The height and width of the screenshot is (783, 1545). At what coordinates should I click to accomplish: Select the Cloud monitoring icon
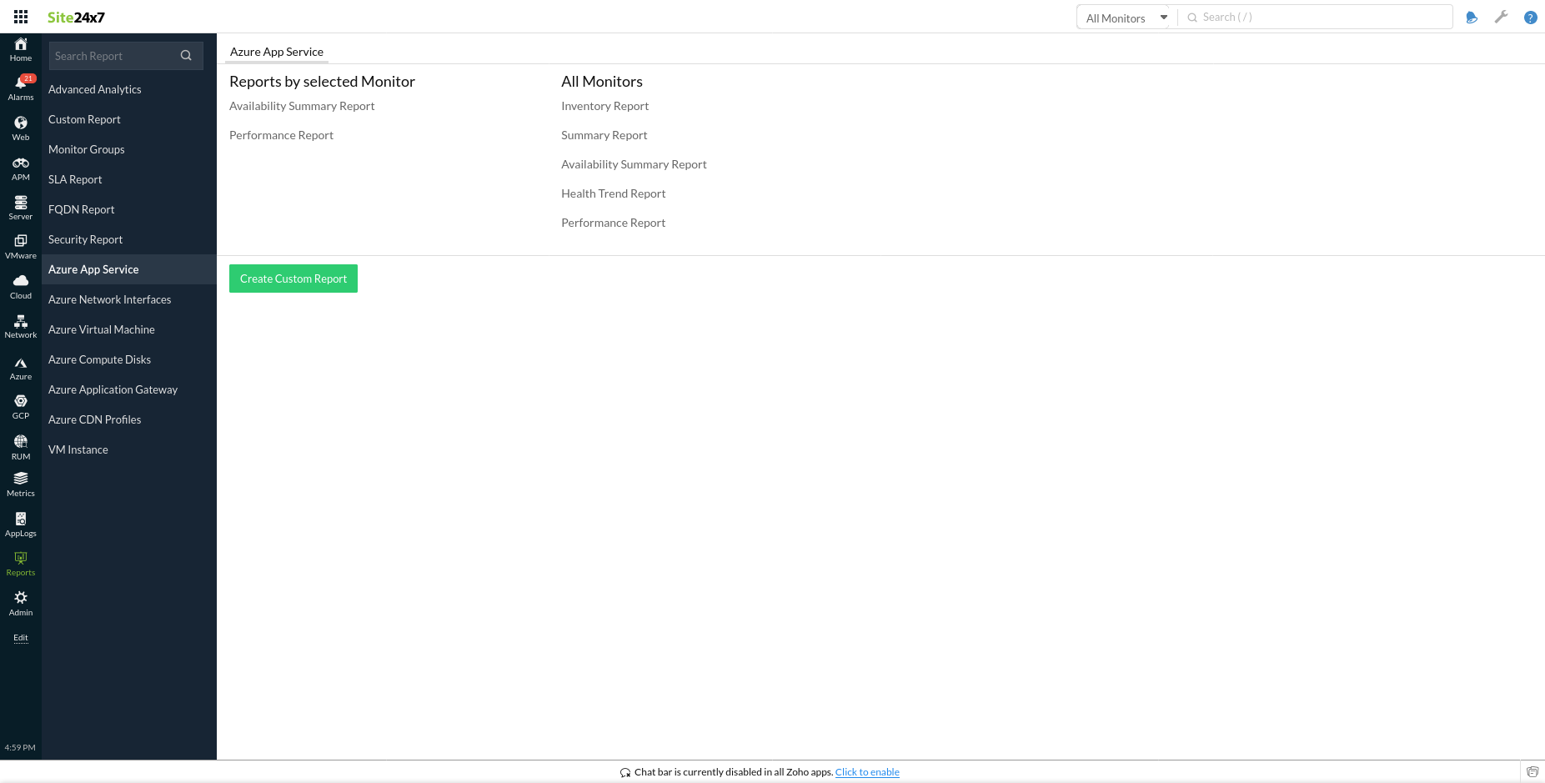[x=20, y=284]
